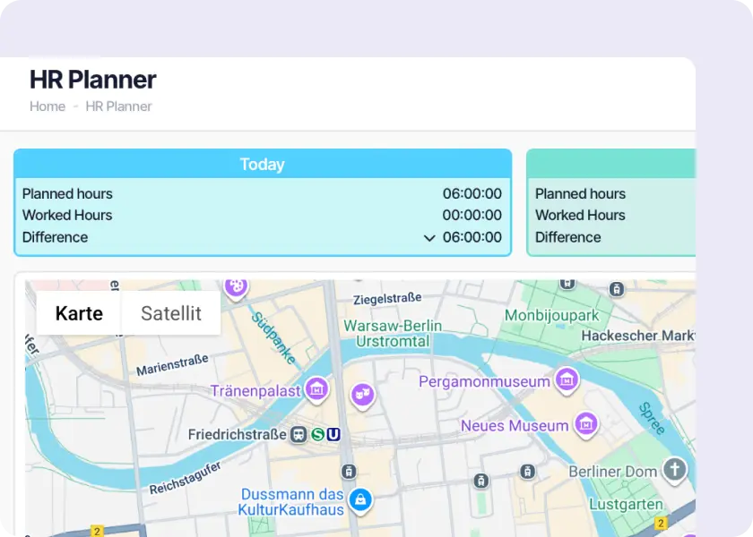Select the Worked Hours value 00:00:00
Screen dimensions: 753x537
[472, 215]
